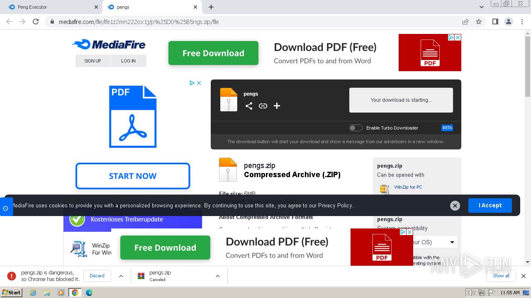Close the Peng Executor tab
Screen dimensions: 531x298
click(96, 7)
